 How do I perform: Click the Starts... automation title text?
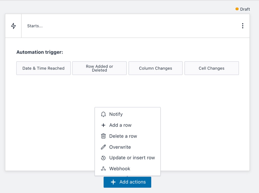35,26
